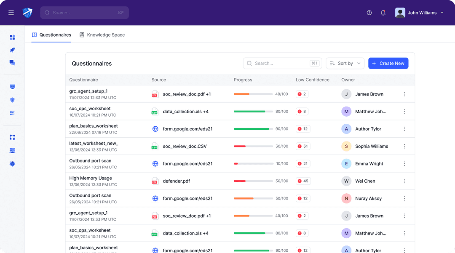Viewport: 455px width, 253px height.
Task: Switch to the Knowledge Space tab
Action: pyautogui.click(x=102, y=35)
